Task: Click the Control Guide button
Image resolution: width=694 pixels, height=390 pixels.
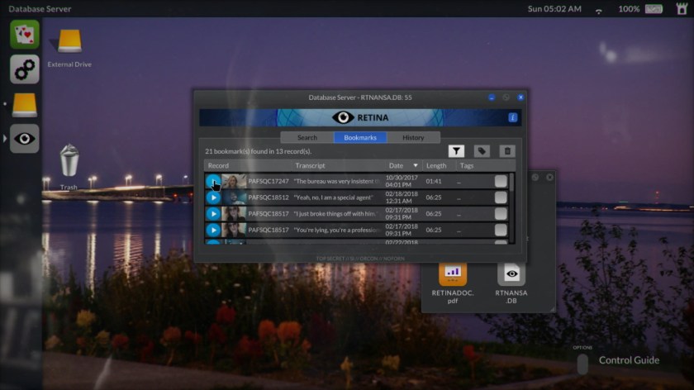Action: [x=628, y=360]
